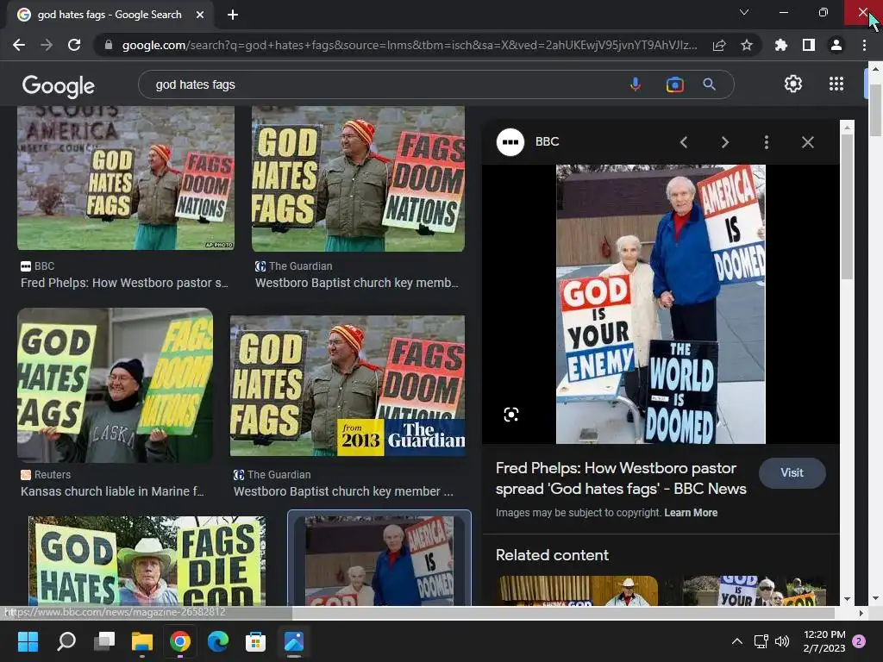Screen dimensions: 883x662
Task: Open File Explorer from taskbar
Action: coord(142,640)
